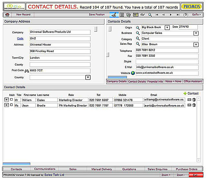This screenshot has width=207, height=179.
Task: Email Jean Brodie via envelope icon
Action: click(189, 105)
